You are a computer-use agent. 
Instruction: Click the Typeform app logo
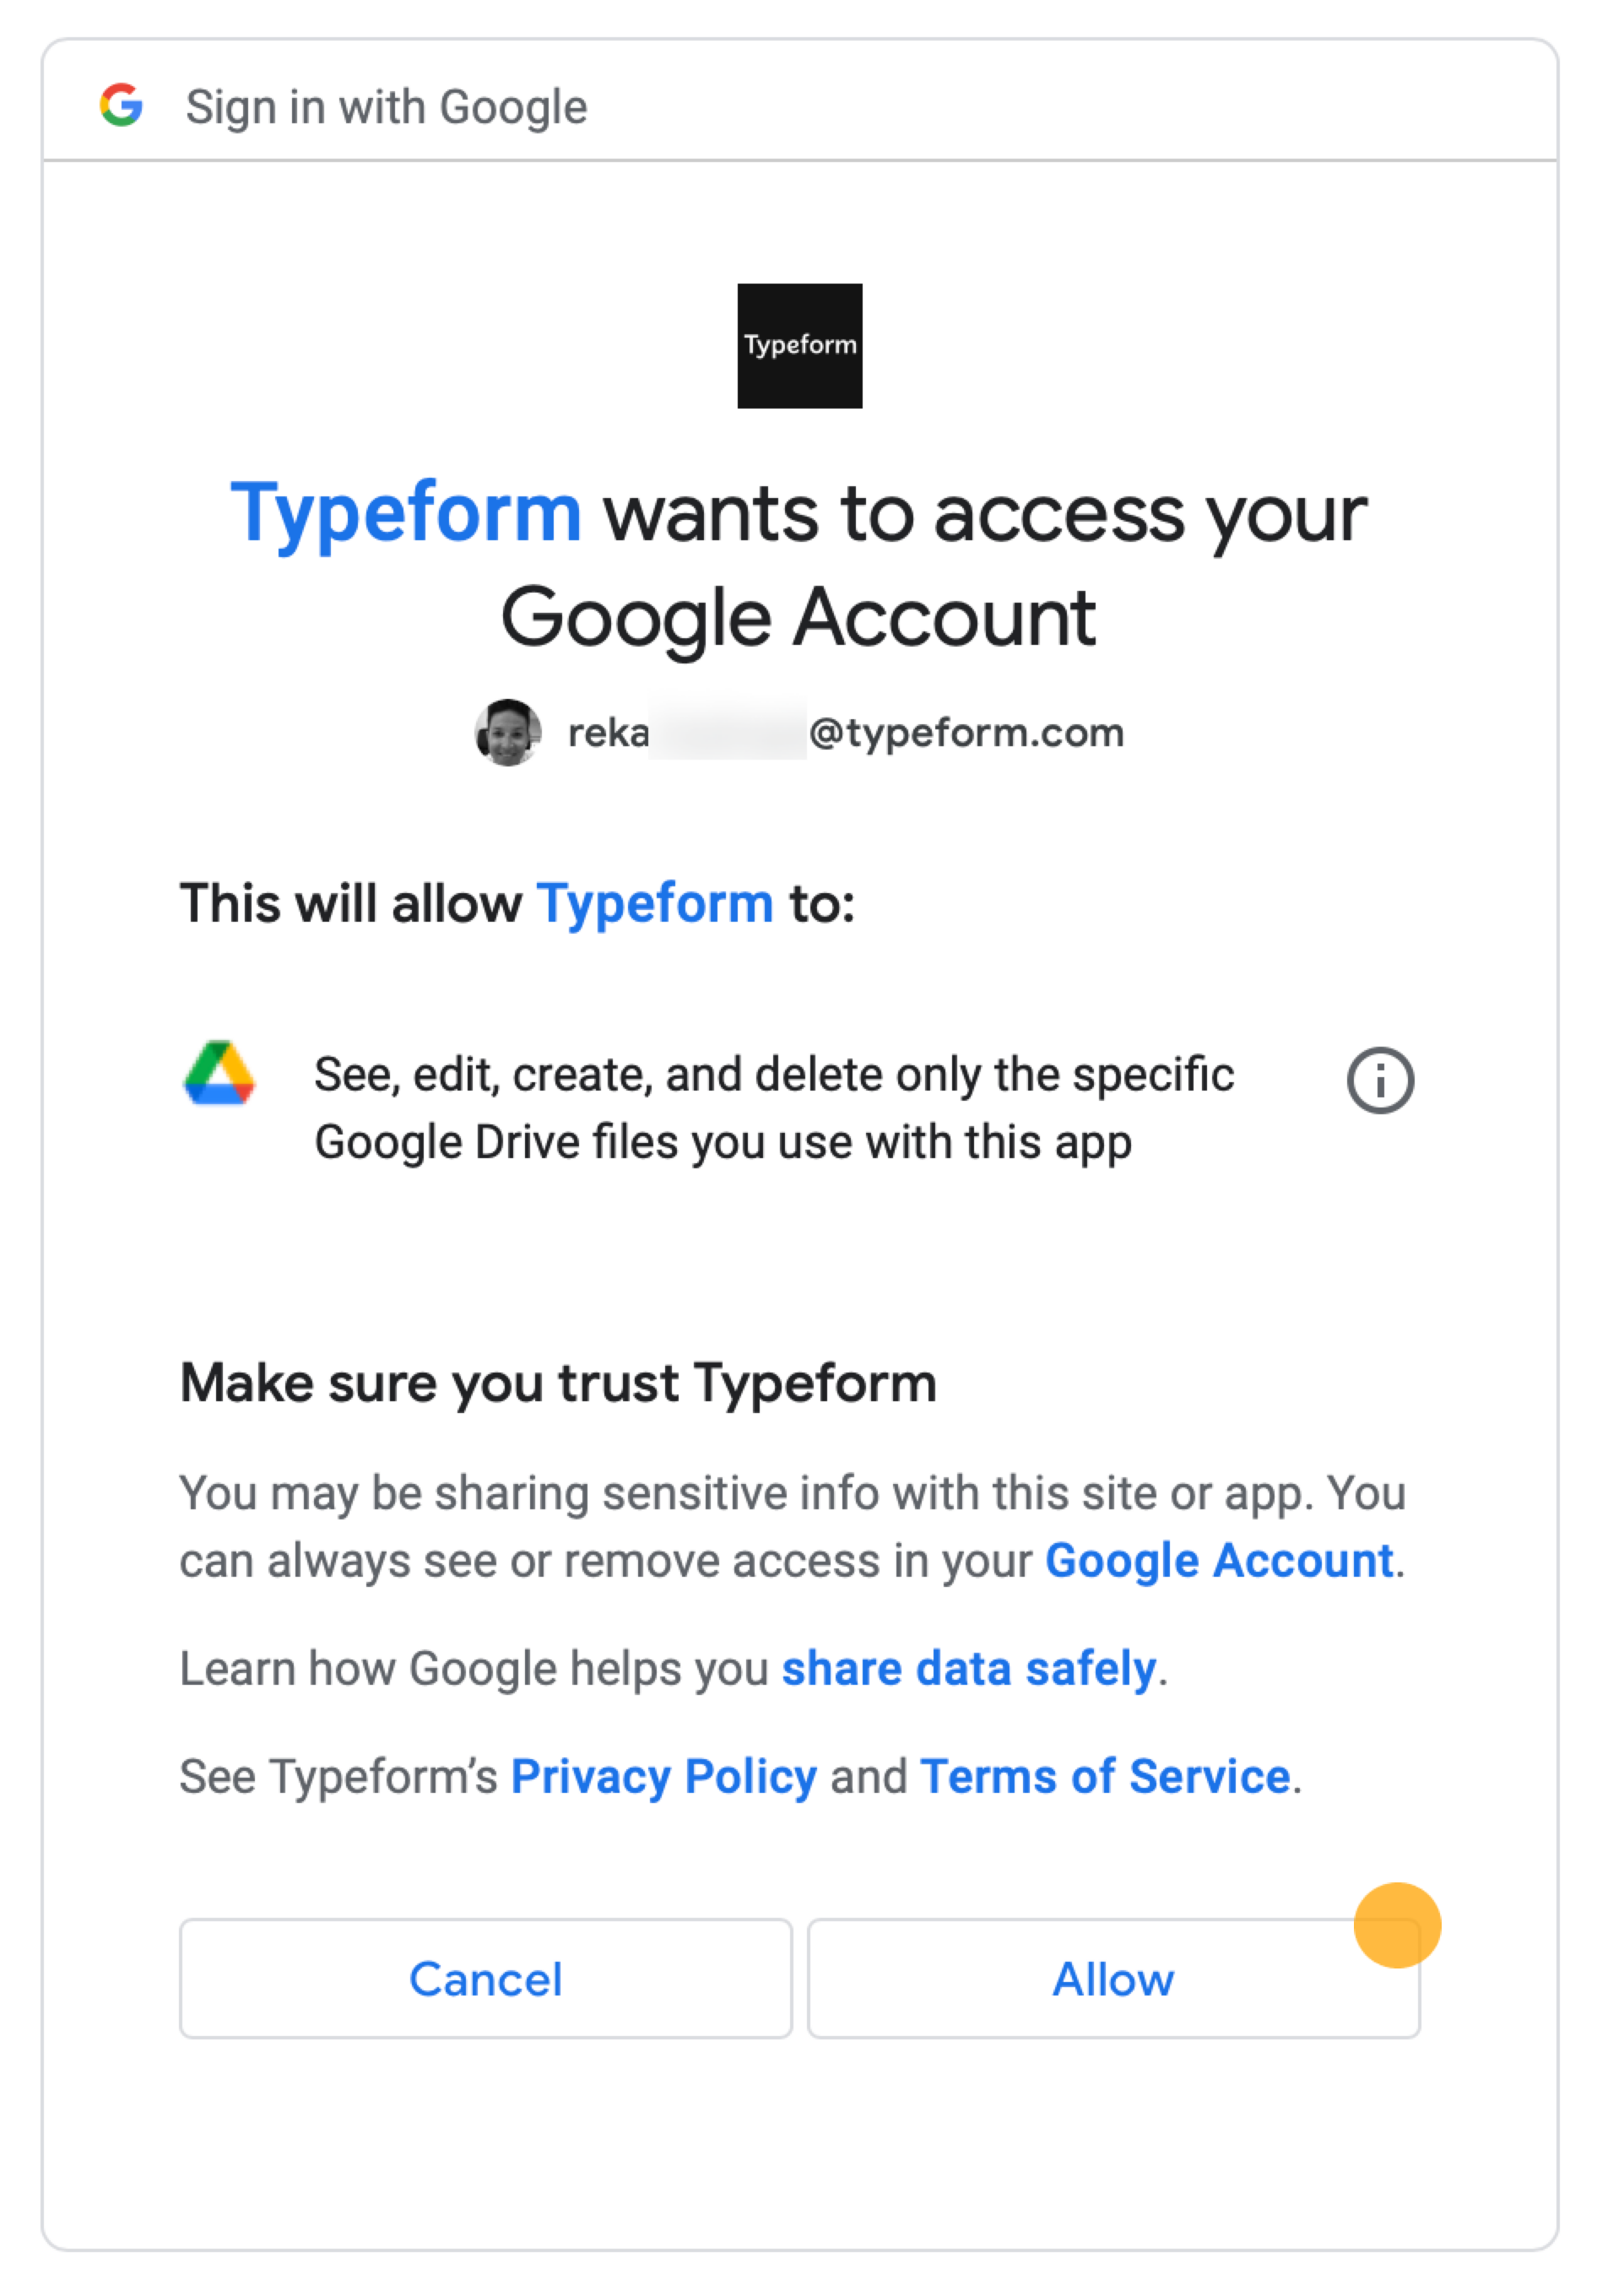799,344
